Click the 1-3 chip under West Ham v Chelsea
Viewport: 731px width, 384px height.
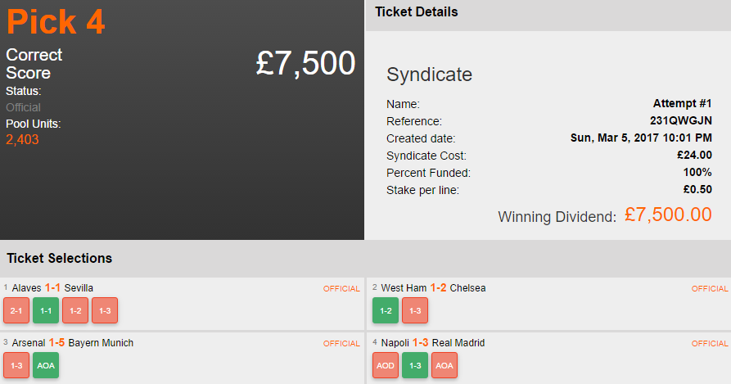[x=415, y=310]
